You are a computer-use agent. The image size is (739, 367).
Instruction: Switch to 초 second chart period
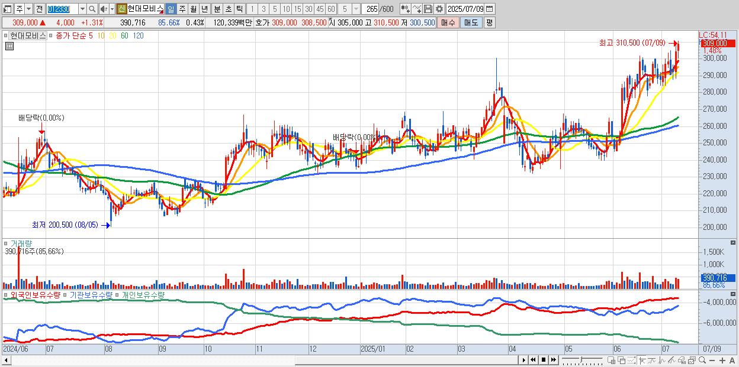coord(228,9)
